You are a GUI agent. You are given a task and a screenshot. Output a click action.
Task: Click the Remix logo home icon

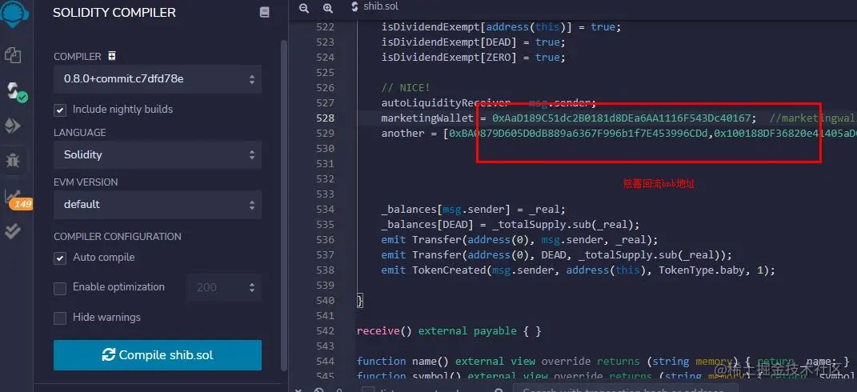[x=13, y=14]
